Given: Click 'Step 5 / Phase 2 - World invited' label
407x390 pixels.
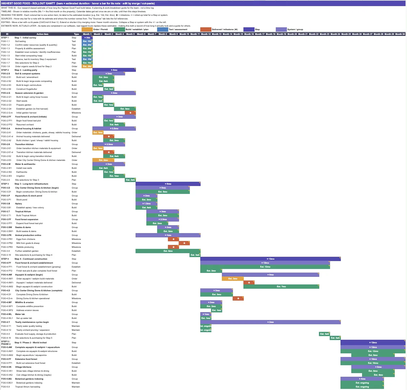Looking at the screenshot, I should (31, 343).
